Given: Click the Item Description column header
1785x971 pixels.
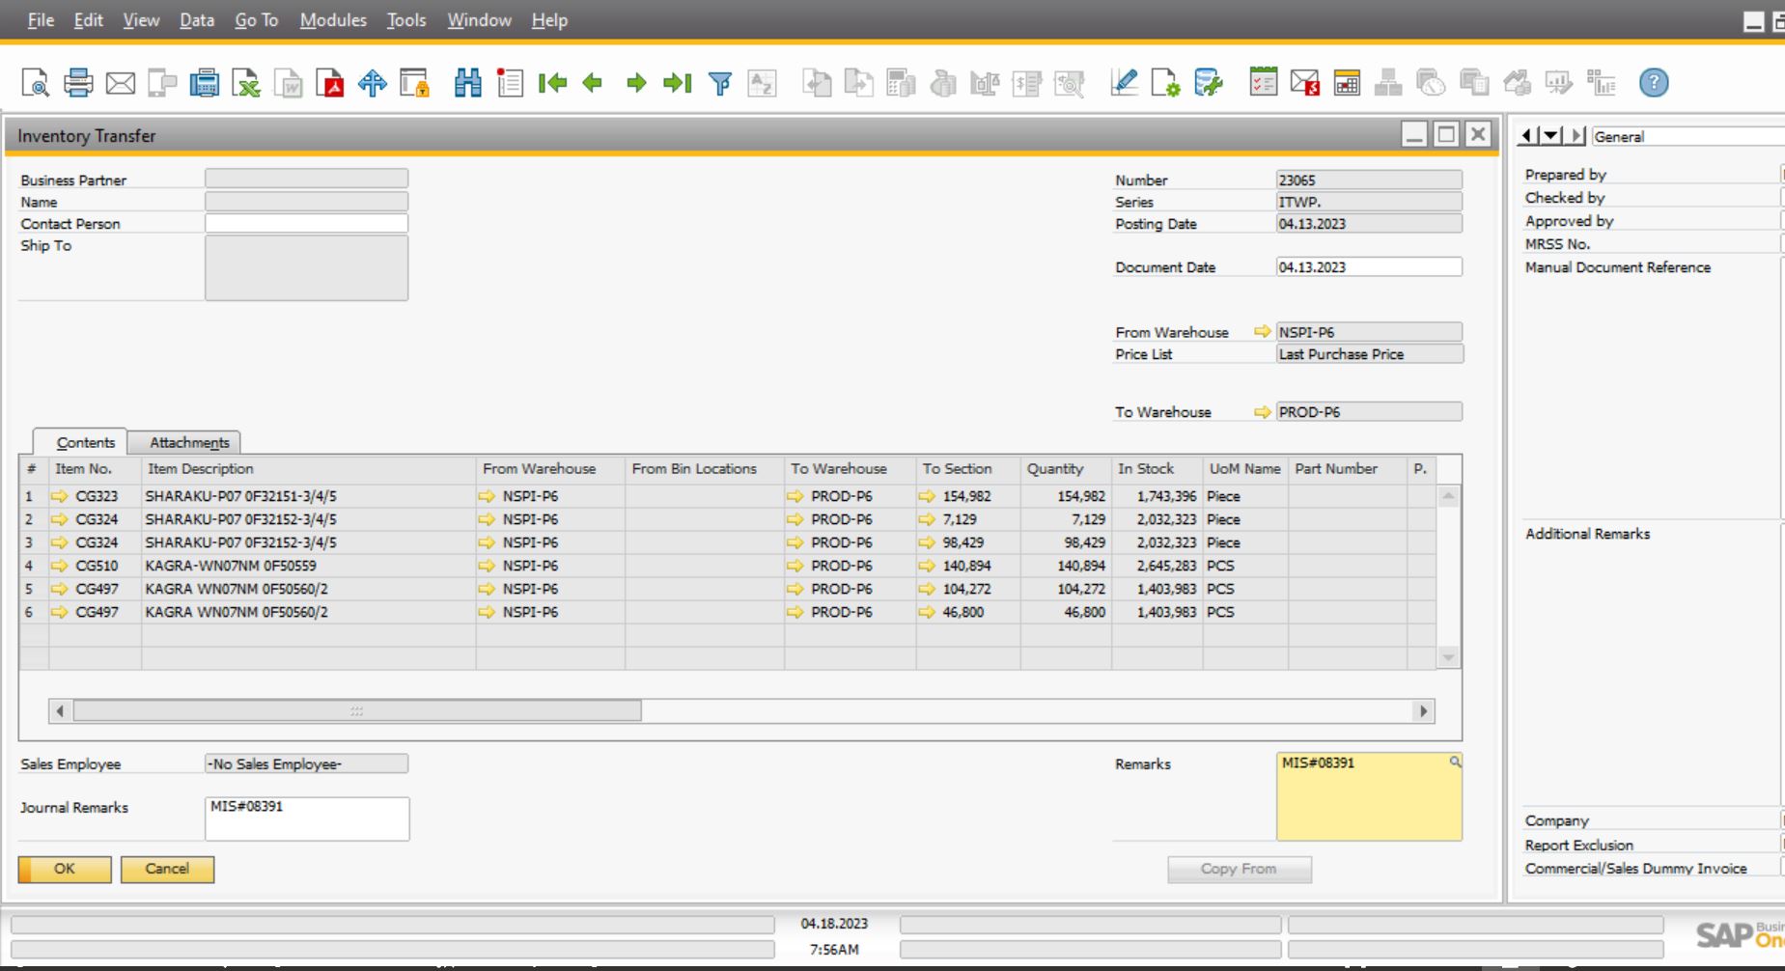Looking at the screenshot, I should click(308, 468).
